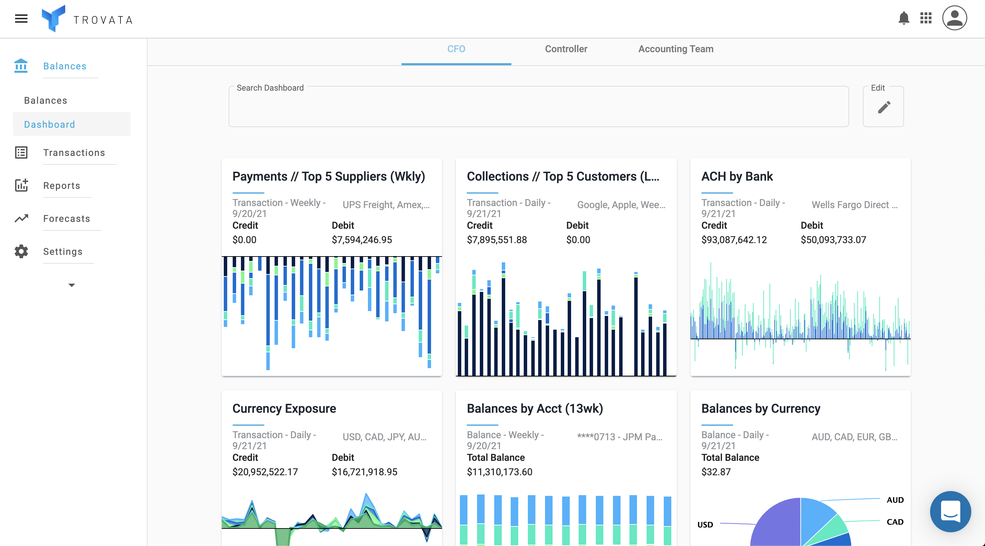
Task: Select Dashboard in the sidebar
Action: (50, 124)
